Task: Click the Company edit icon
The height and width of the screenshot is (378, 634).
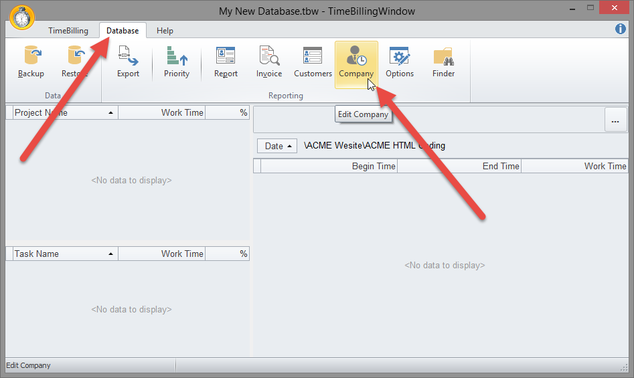Action: click(356, 62)
